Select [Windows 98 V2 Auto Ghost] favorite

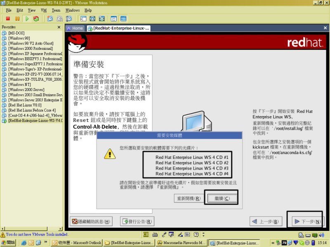coord(31,43)
